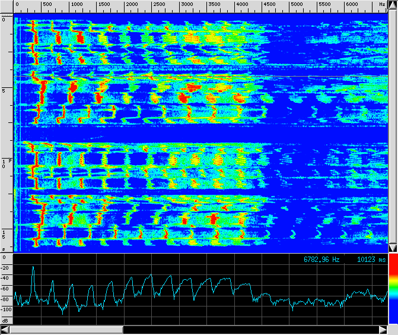
Task: Click the horizontal scrollbar thumb
Action: point(66,330)
